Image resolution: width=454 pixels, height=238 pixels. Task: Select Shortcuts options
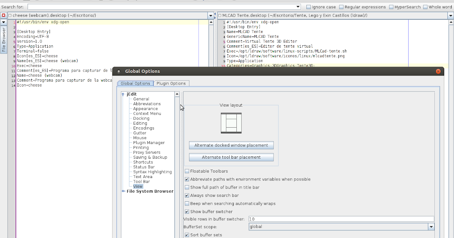[143, 162]
